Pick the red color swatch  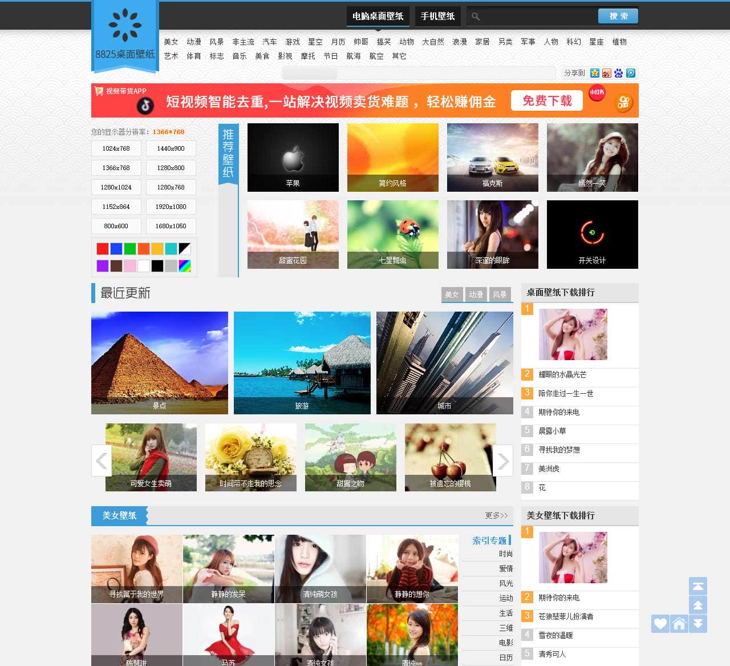[x=103, y=249]
